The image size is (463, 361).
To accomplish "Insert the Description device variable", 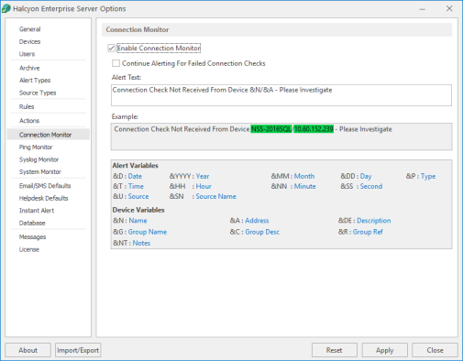I will pyautogui.click(x=374, y=221).
